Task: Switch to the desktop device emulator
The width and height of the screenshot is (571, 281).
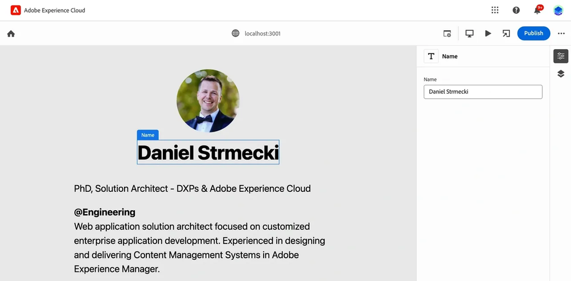Action: coord(469,34)
